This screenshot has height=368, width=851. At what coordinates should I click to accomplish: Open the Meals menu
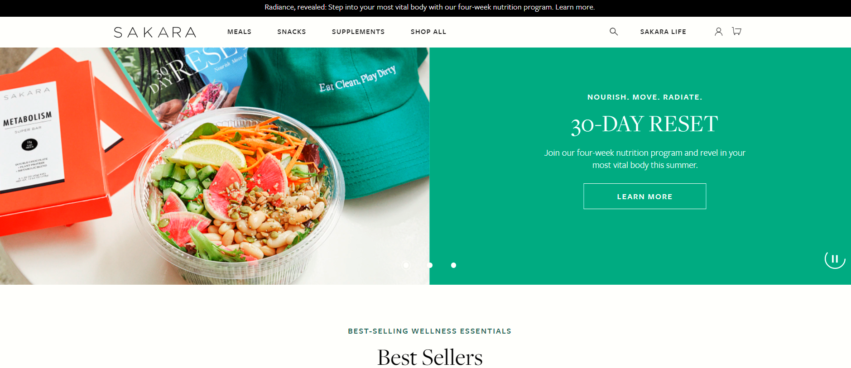(x=239, y=32)
